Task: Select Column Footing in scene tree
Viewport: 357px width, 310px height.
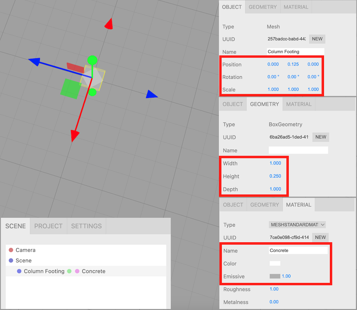Action: tap(44, 271)
